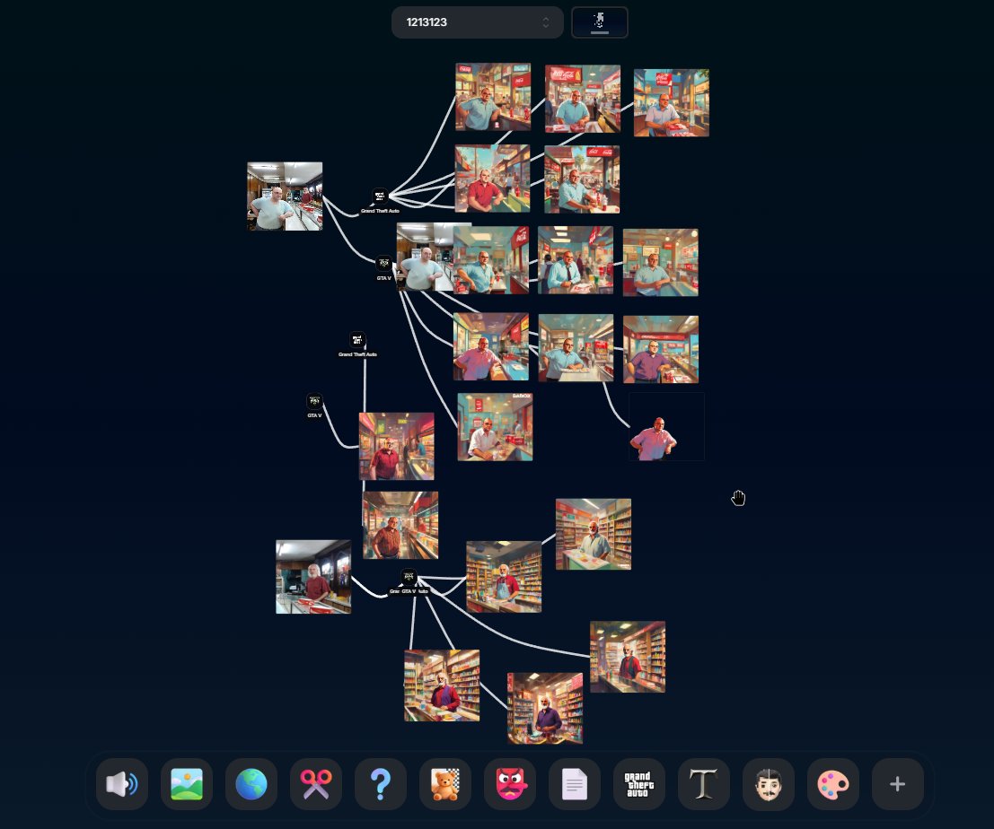Screen dimensions: 994x829
Task: Select the white t-shirt photo partly covered by illustrations
Action: [x=425, y=257]
